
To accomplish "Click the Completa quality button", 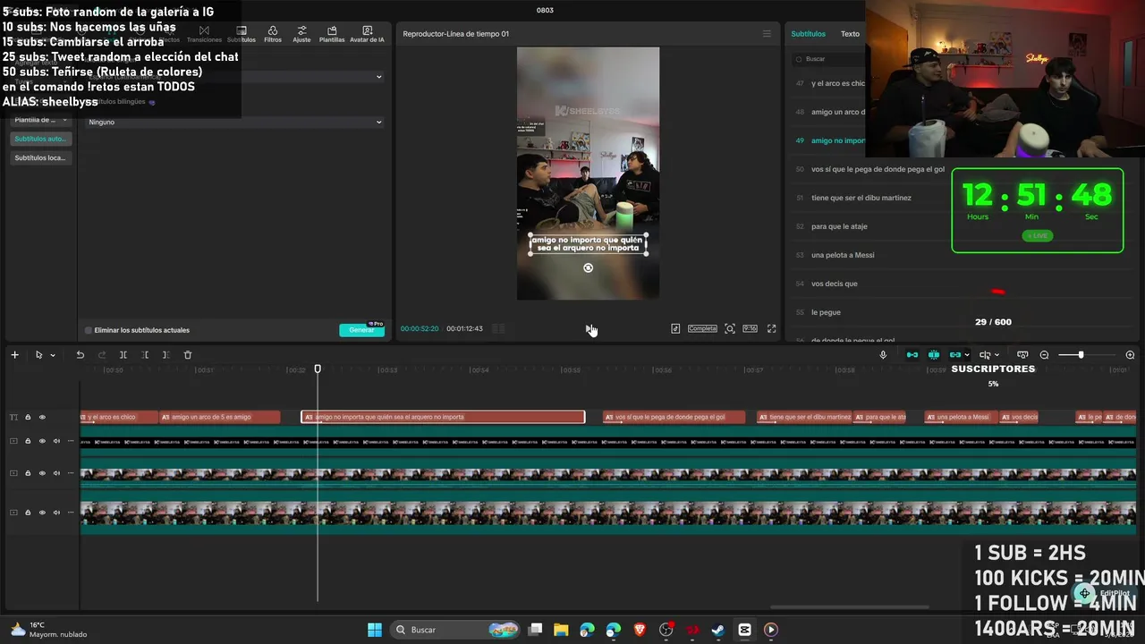I will click(x=702, y=328).
